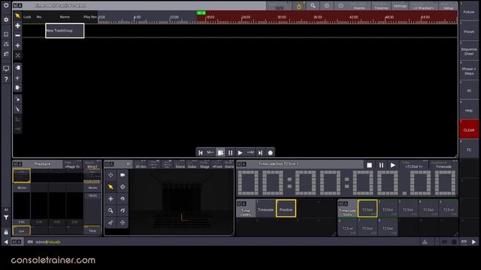The height and width of the screenshot is (270, 481).
Task: Click the zoom-out circle icon in the top bar
Action: click(340, 6)
